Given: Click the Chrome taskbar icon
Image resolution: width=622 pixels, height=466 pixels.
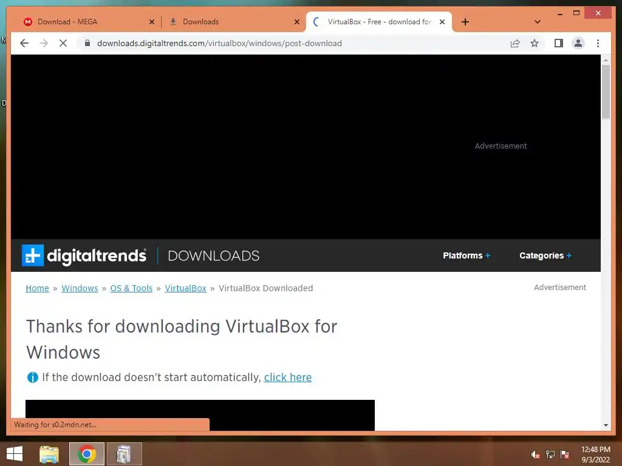Looking at the screenshot, I should coord(87,454).
